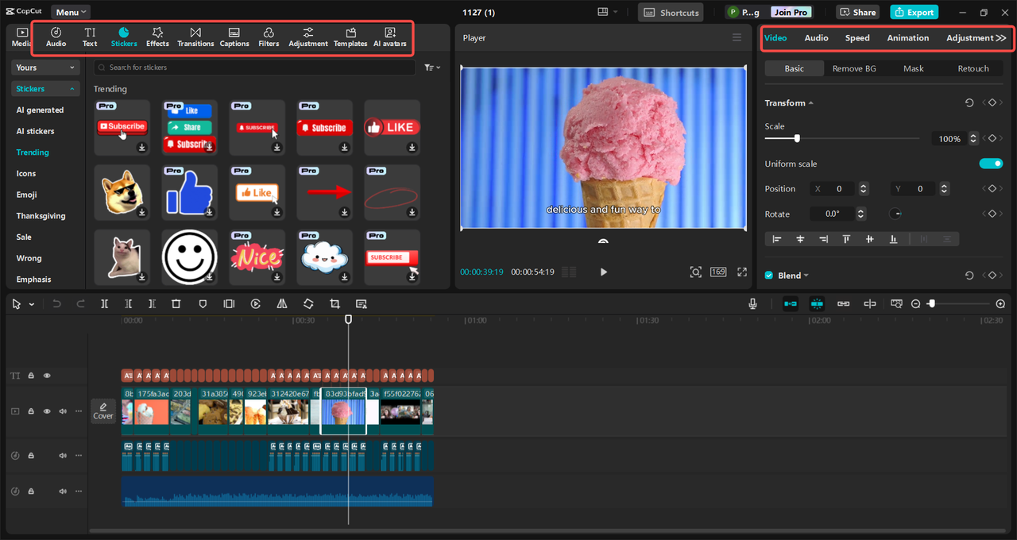Screen dimensions: 1017x540
Task: Click the Record voiceover microphone icon
Action: click(752, 304)
